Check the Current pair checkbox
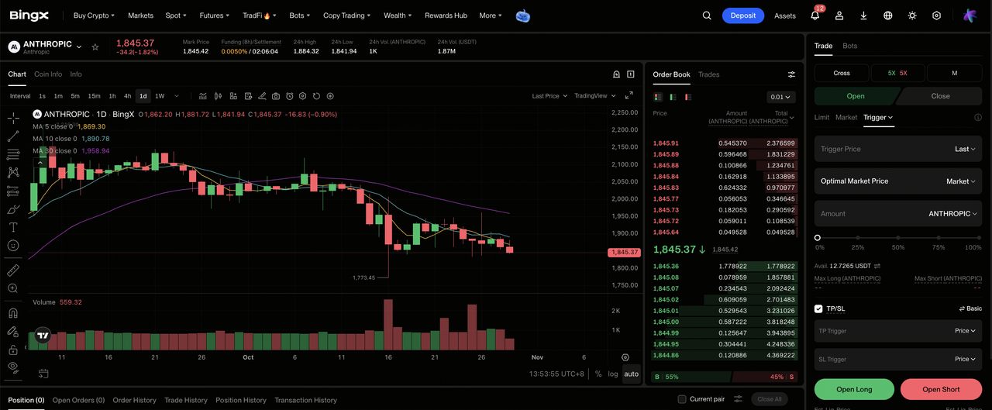The height and width of the screenshot is (410, 992). (x=682, y=399)
